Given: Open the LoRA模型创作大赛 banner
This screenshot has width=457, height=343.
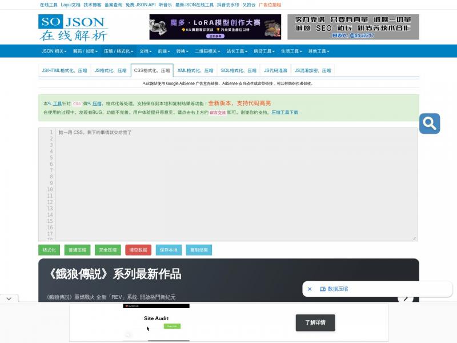Looking at the screenshot, I should point(215,27).
